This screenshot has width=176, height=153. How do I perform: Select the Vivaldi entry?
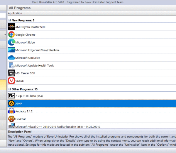click(92, 81)
